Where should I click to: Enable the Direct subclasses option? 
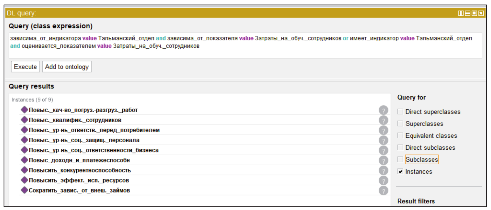(400, 147)
